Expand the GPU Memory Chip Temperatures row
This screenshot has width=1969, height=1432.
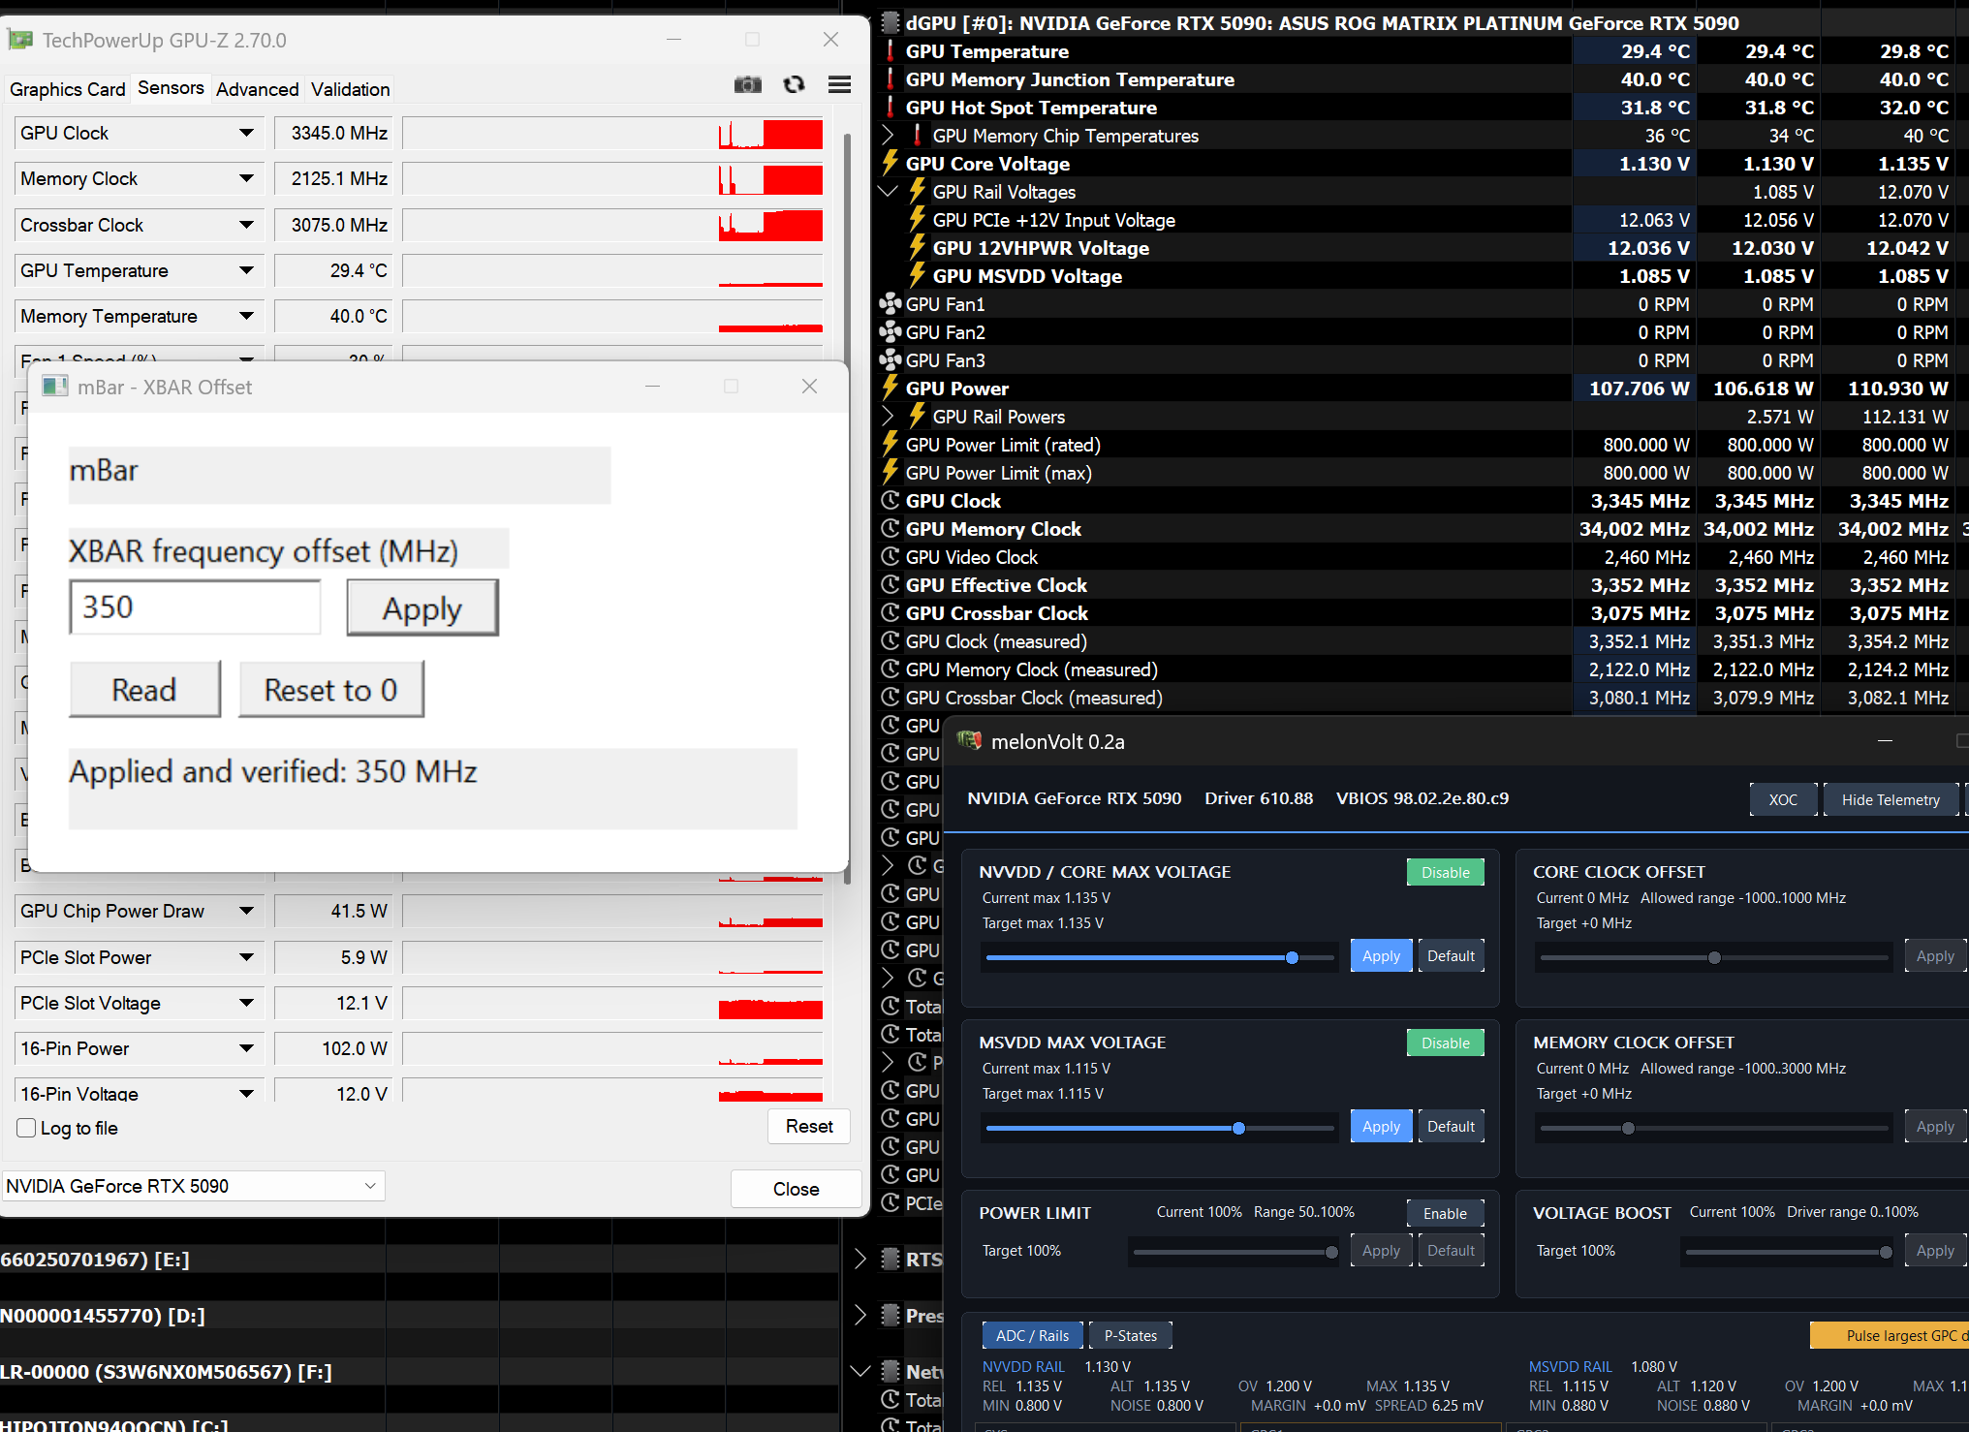click(888, 136)
